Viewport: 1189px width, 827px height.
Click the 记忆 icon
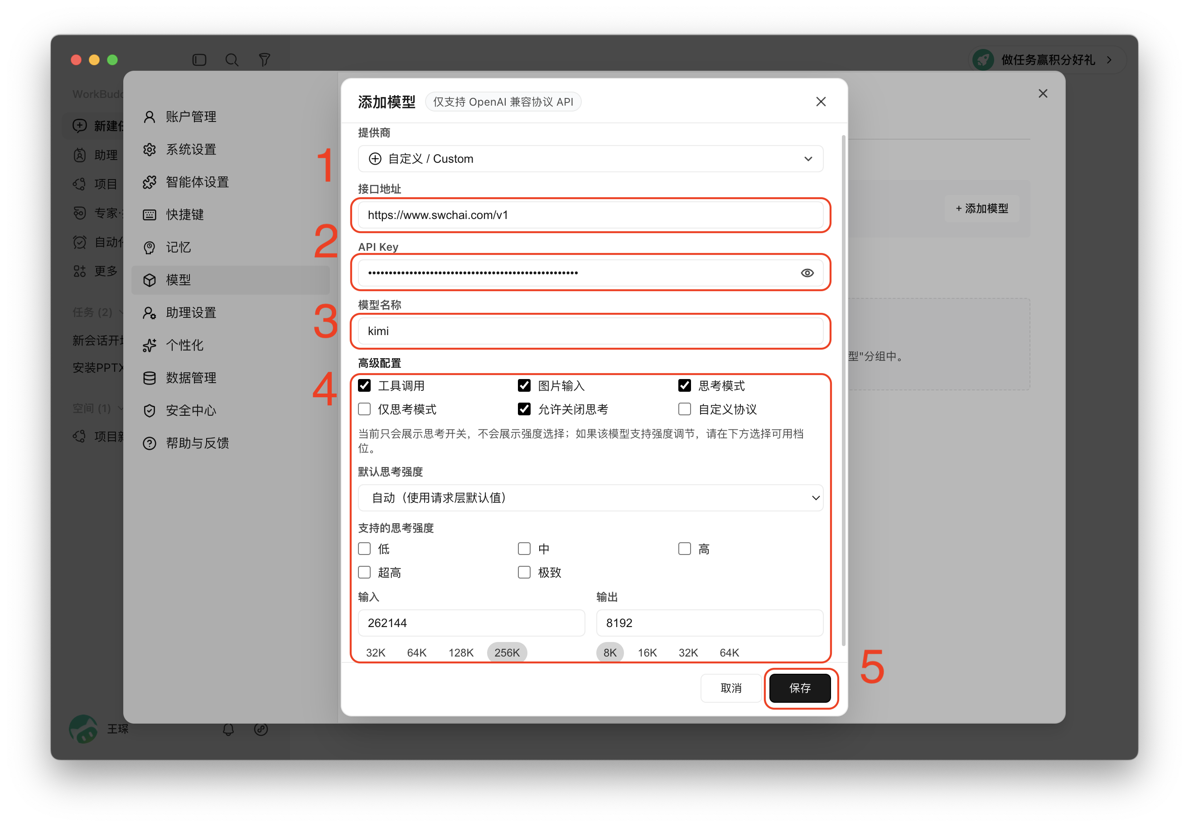149,247
